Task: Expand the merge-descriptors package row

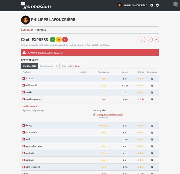Action: [90, 146]
